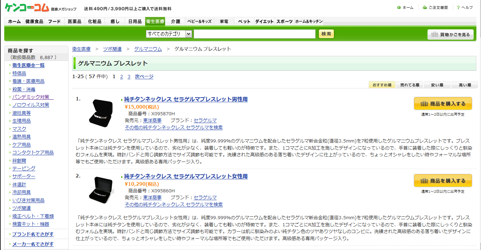Image resolution: width=481 pixels, height=250 pixels.
Task: Click その他の純チタンネックレス search link under the men's bracelet
Action: pos(174,127)
